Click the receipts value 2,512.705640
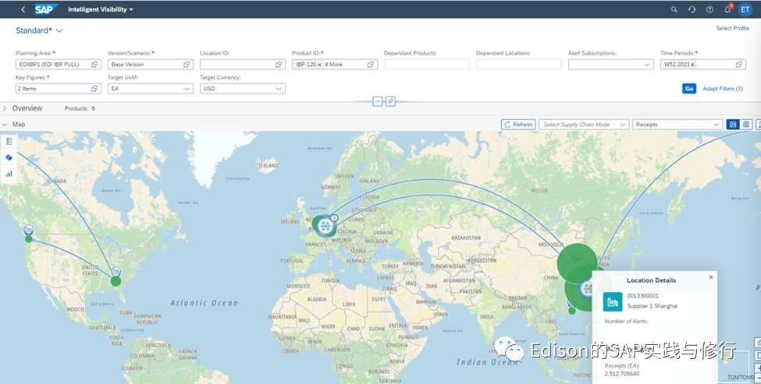Image resolution: width=761 pixels, height=384 pixels. (x=622, y=374)
